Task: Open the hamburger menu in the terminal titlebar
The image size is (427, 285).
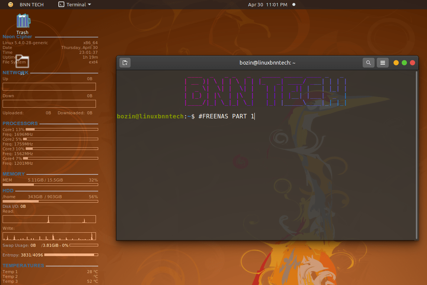Action: (382, 62)
